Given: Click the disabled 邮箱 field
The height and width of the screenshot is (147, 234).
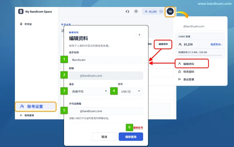Looking at the screenshot, I should (106, 76).
